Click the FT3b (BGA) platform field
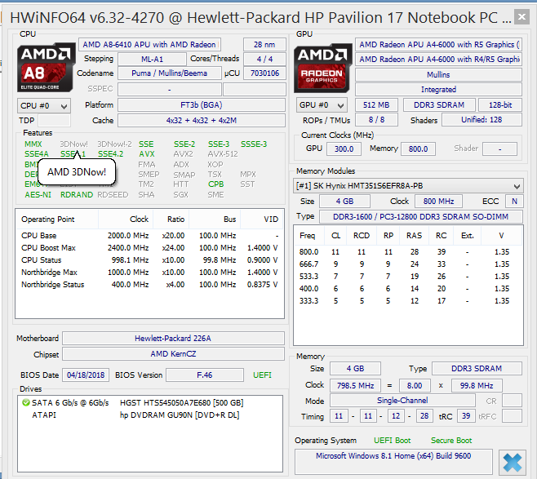Image resolution: width=537 pixels, height=479 pixels. tap(202, 105)
